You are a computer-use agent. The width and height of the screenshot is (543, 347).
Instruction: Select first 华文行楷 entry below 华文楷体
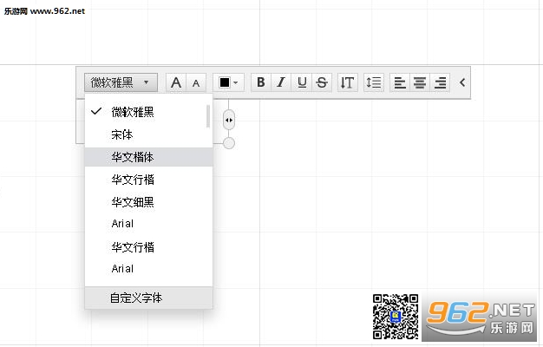pos(148,180)
